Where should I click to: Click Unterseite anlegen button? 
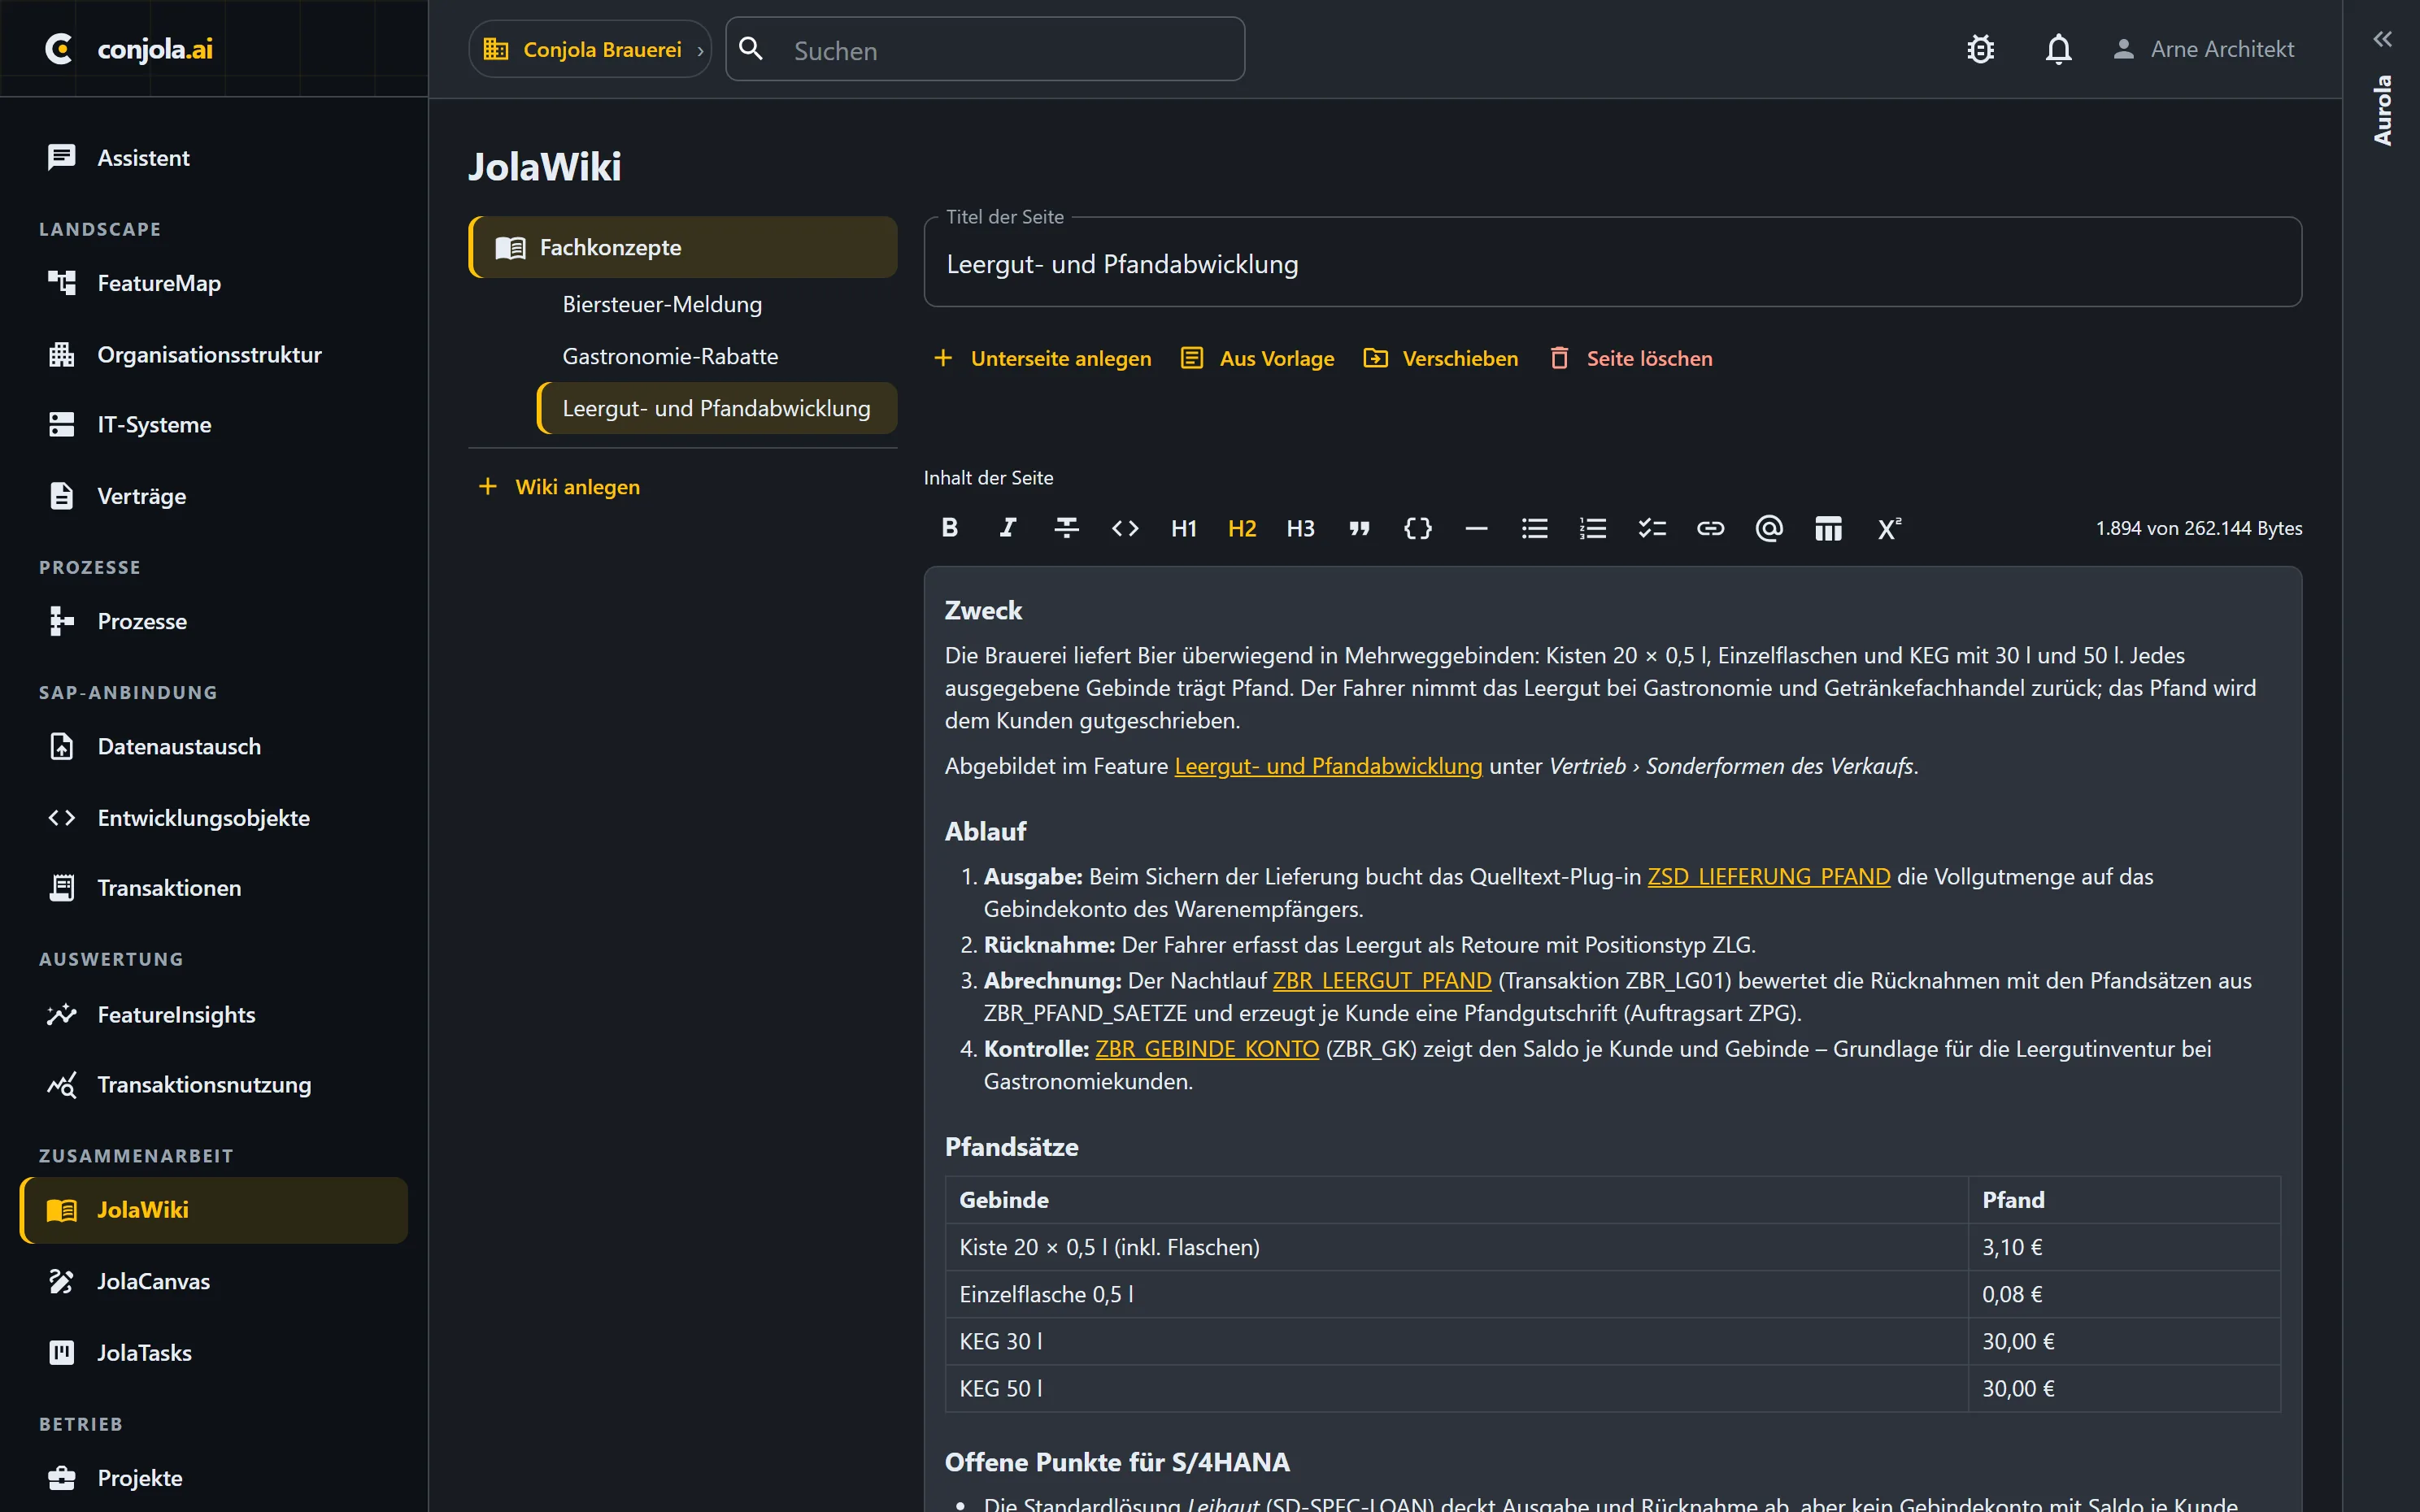tap(1042, 358)
